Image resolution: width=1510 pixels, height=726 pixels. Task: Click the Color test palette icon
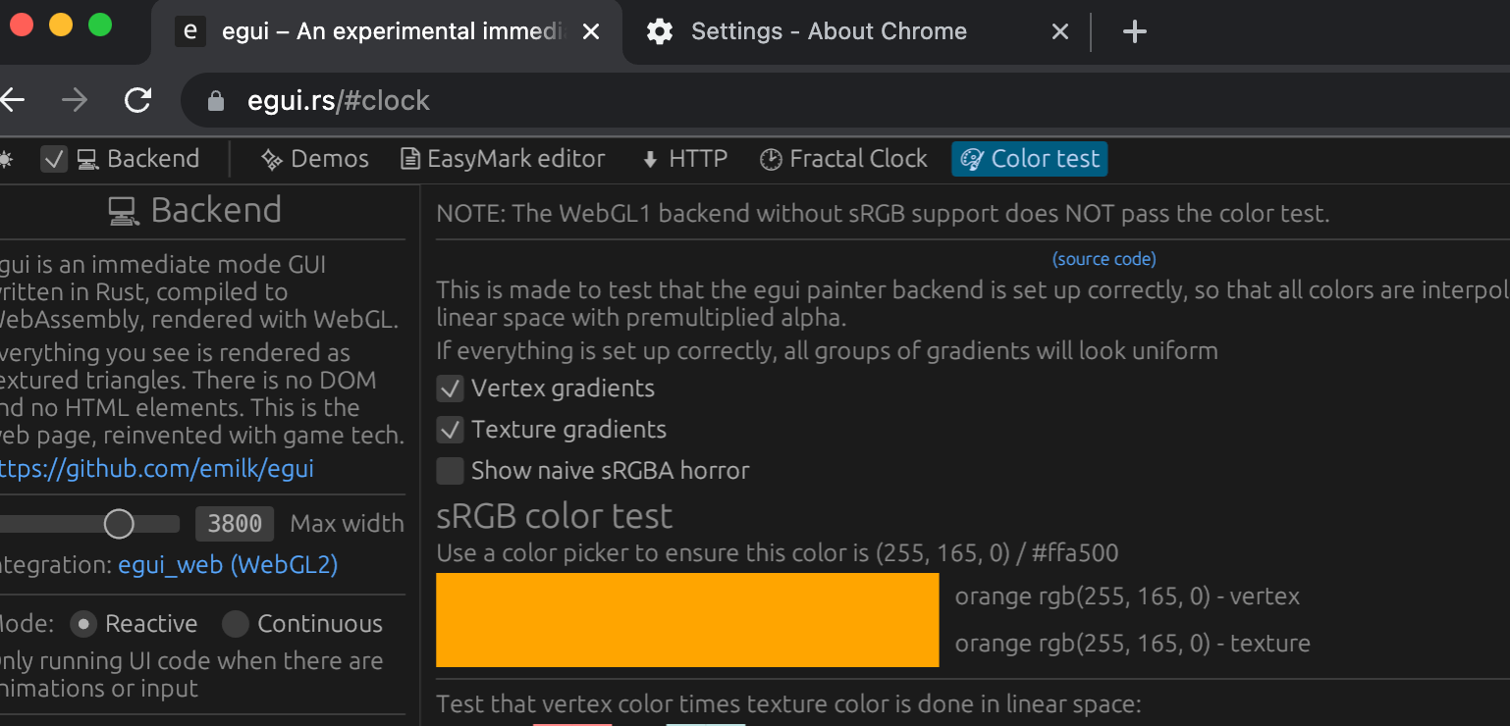pos(971,158)
